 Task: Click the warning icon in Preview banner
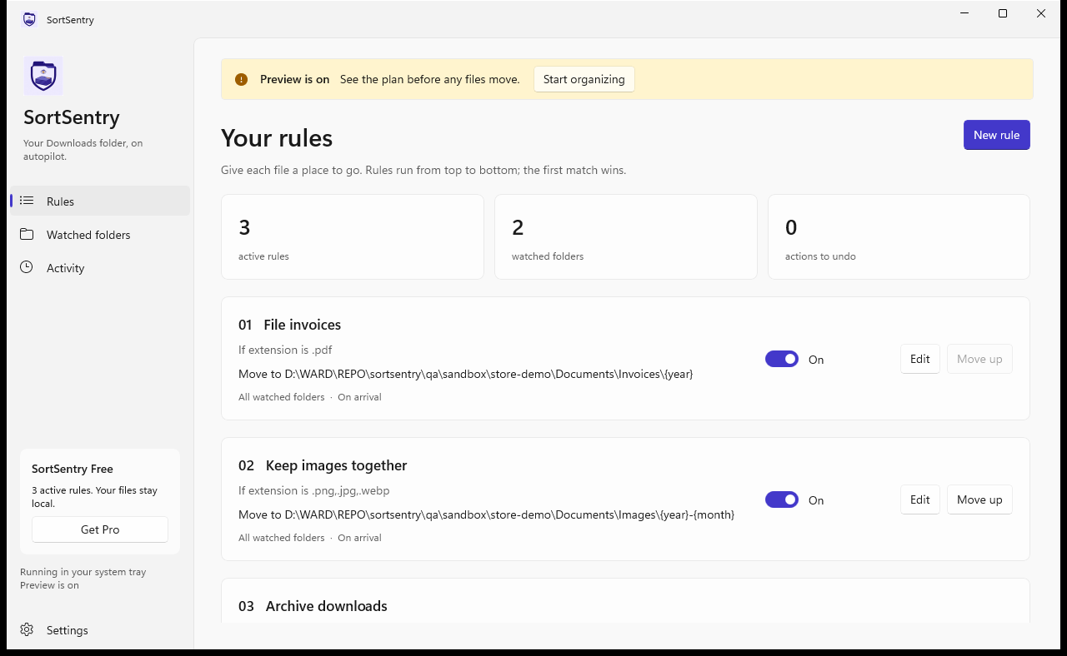242,80
